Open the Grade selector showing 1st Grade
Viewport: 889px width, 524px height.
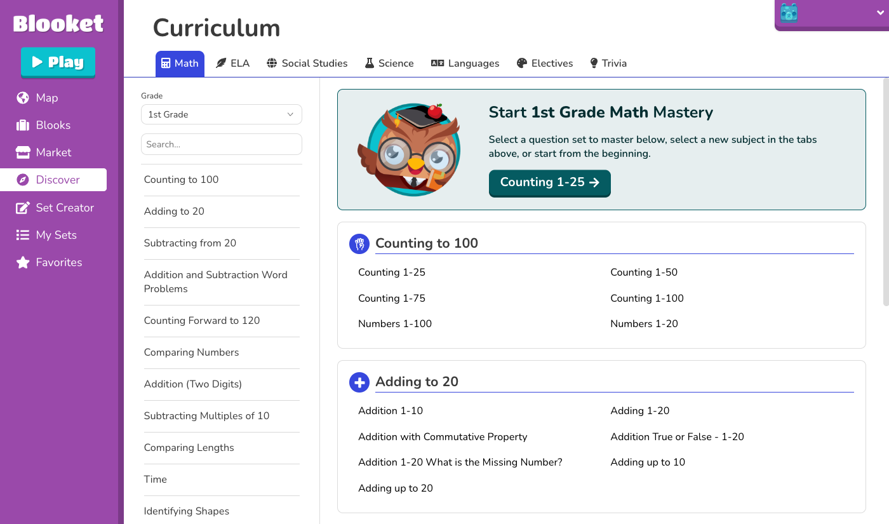click(222, 114)
